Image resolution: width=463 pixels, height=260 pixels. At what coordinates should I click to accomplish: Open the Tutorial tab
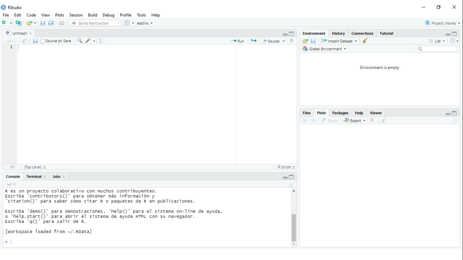click(386, 33)
